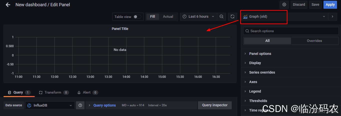Open the Query inspector
This screenshot has width=341, height=116.
point(215,105)
